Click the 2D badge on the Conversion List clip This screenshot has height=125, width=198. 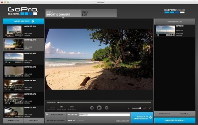tap(158, 35)
